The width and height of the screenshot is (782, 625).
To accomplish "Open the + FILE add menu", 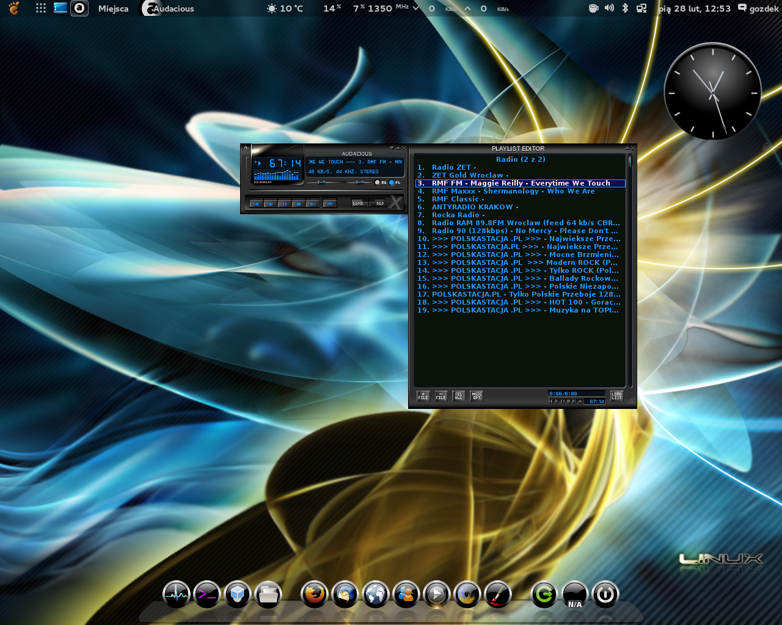I will click(x=423, y=396).
